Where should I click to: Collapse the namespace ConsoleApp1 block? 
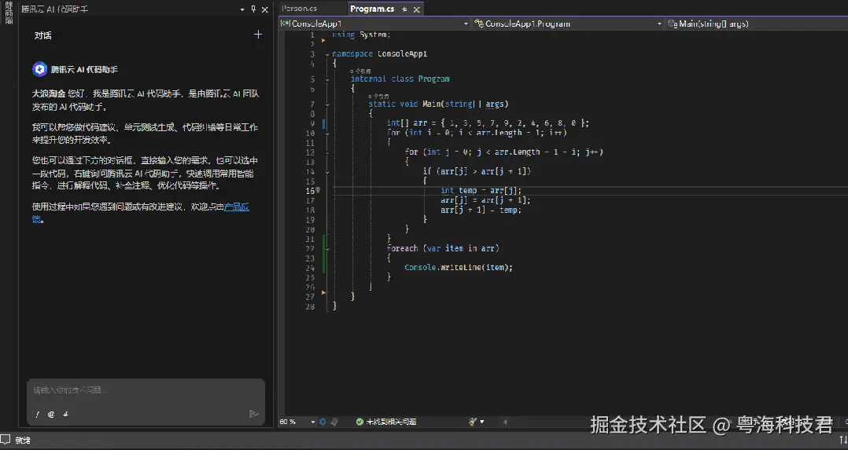[x=327, y=54]
